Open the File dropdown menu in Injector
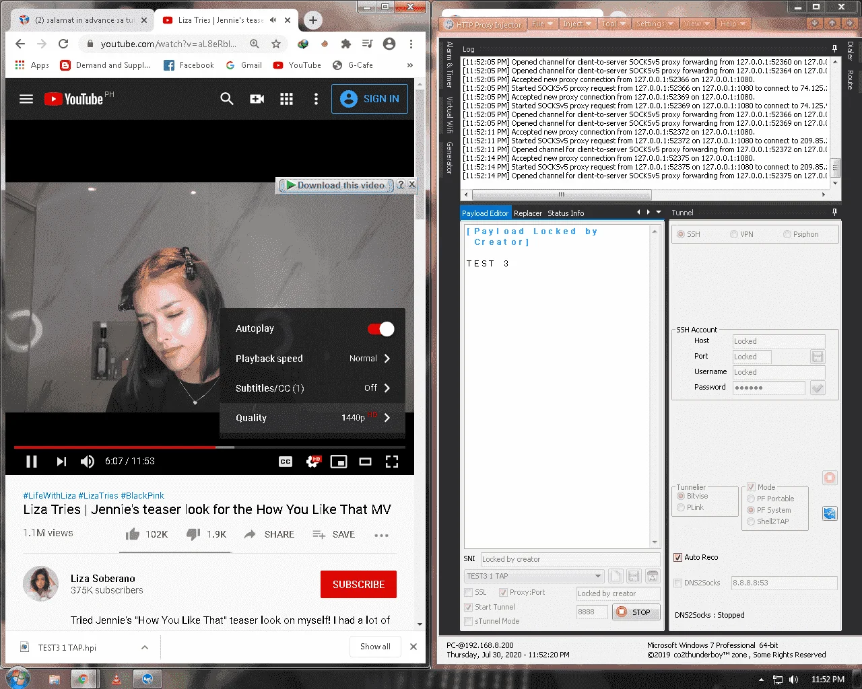862x689 pixels. tap(542, 24)
